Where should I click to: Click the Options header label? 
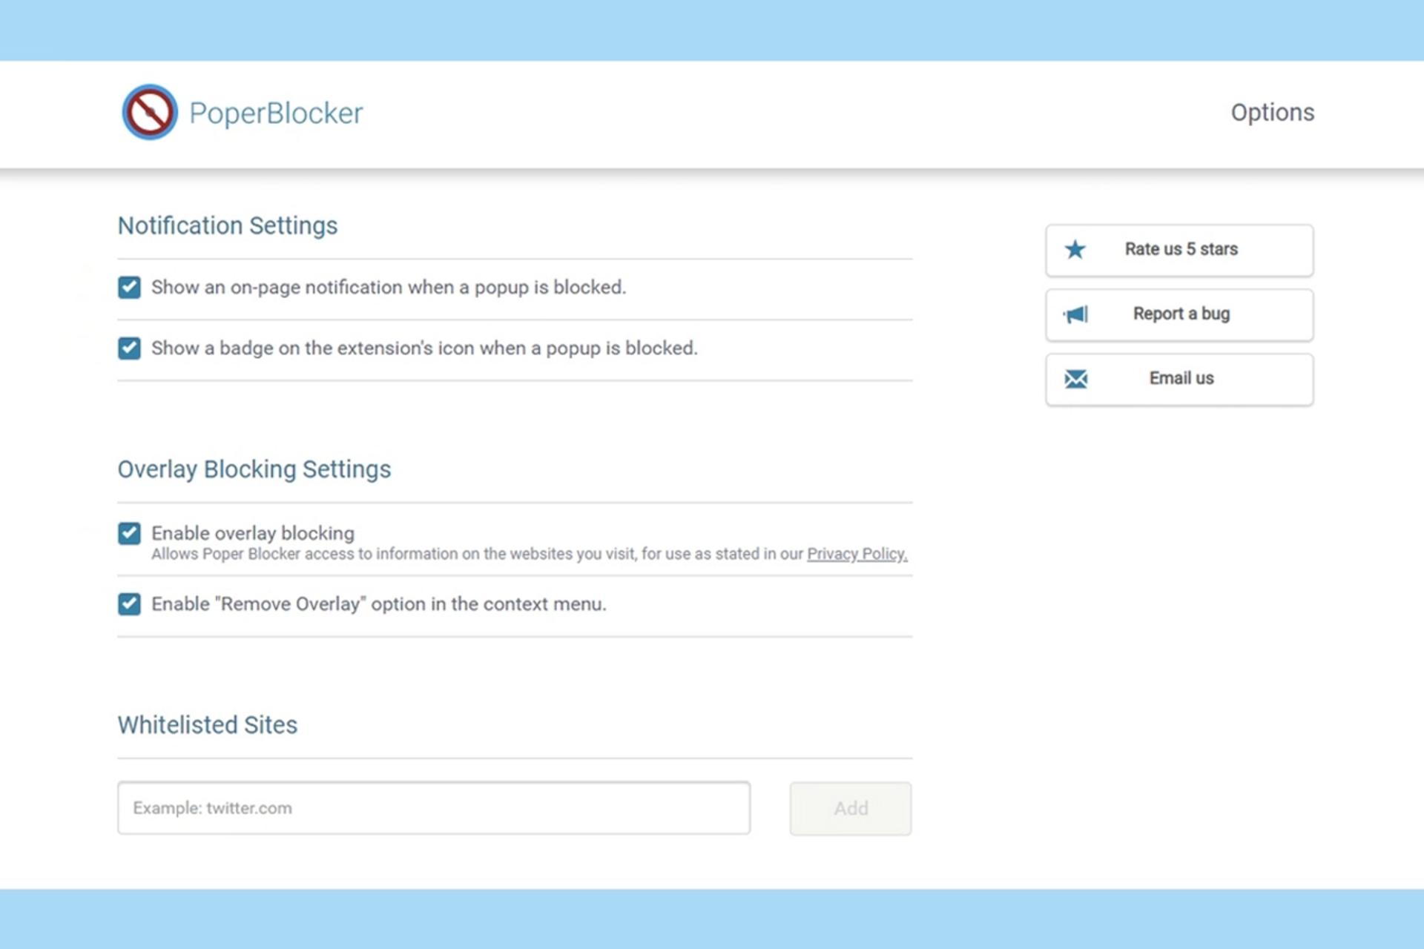coord(1273,113)
